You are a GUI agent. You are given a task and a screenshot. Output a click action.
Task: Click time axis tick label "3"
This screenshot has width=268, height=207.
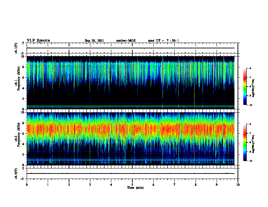pos(90,185)
